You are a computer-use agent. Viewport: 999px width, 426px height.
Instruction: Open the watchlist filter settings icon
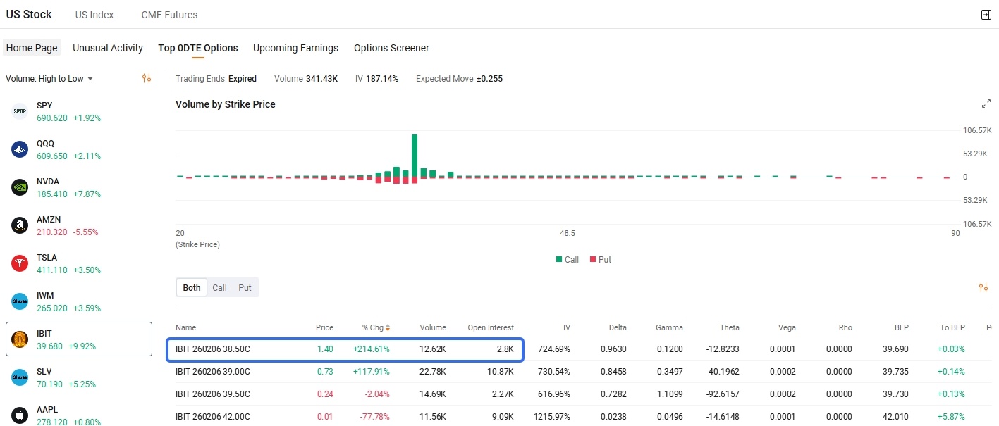[147, 78]
